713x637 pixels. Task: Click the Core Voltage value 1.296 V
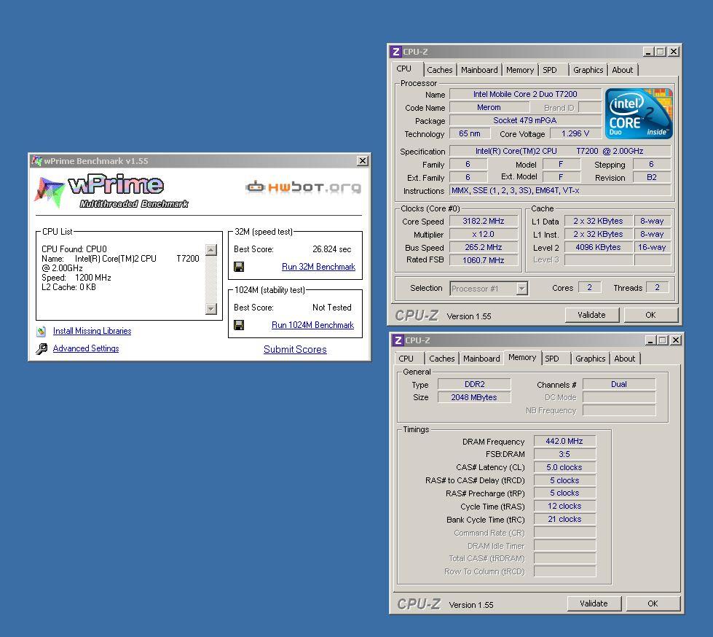(575, 134)
